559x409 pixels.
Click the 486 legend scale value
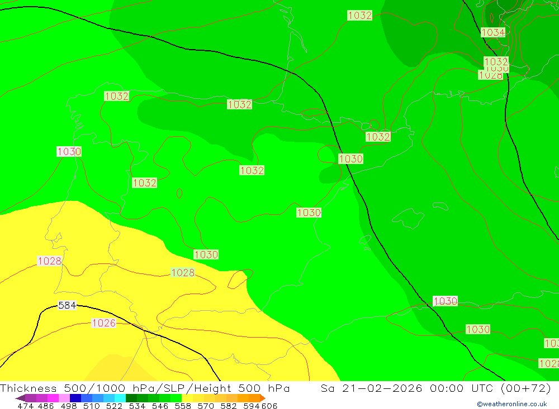(x=46, y=406)
